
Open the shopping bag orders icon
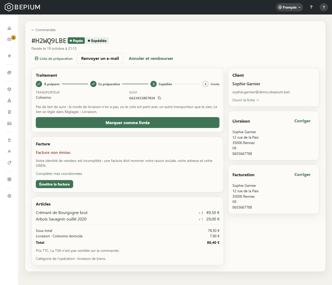(x=9, y=140)
